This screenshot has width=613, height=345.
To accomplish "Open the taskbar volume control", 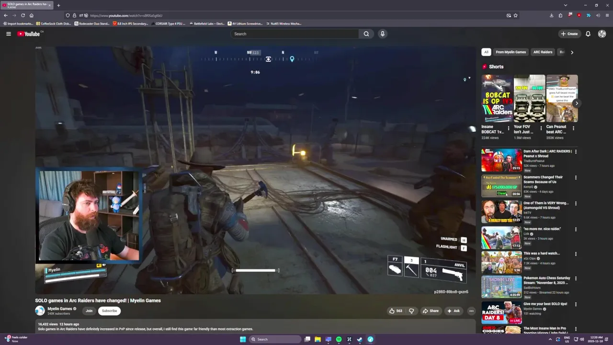I will pos(581,339).
